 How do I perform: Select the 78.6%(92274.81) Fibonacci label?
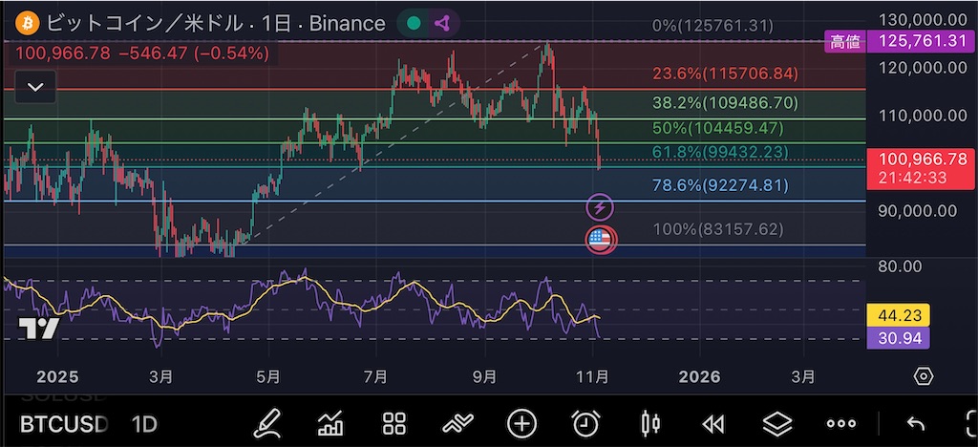tap(720, 185)
